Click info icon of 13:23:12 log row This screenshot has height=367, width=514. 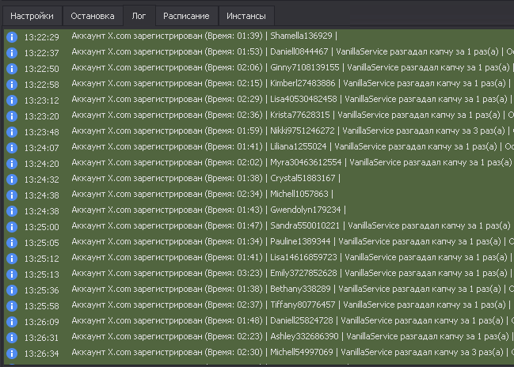coord(12,100)
